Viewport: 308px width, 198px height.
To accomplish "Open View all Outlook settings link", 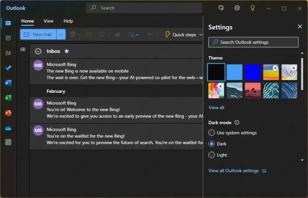I will [x=237, y=171].
